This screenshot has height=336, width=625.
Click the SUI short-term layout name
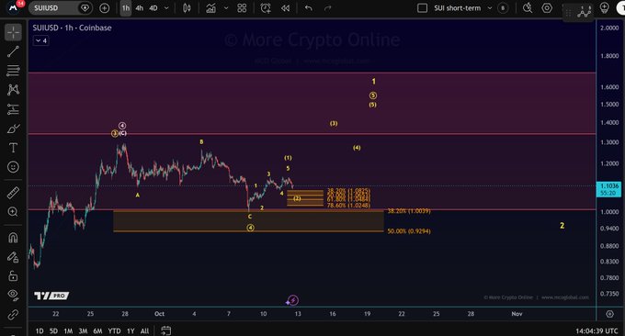click(457, 8)
